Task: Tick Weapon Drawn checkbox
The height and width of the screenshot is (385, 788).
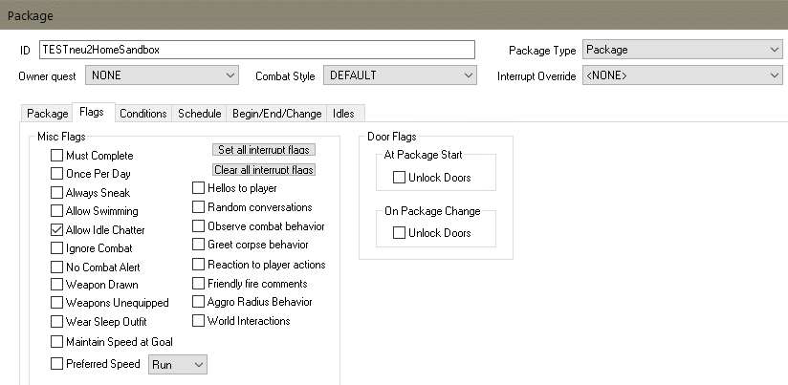Action: (x=57, y=285)
